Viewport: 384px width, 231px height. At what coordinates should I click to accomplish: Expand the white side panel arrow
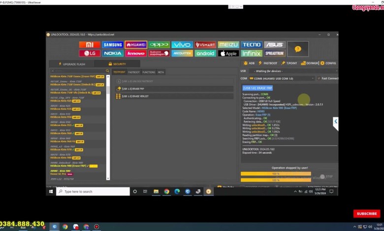(336, 124)
